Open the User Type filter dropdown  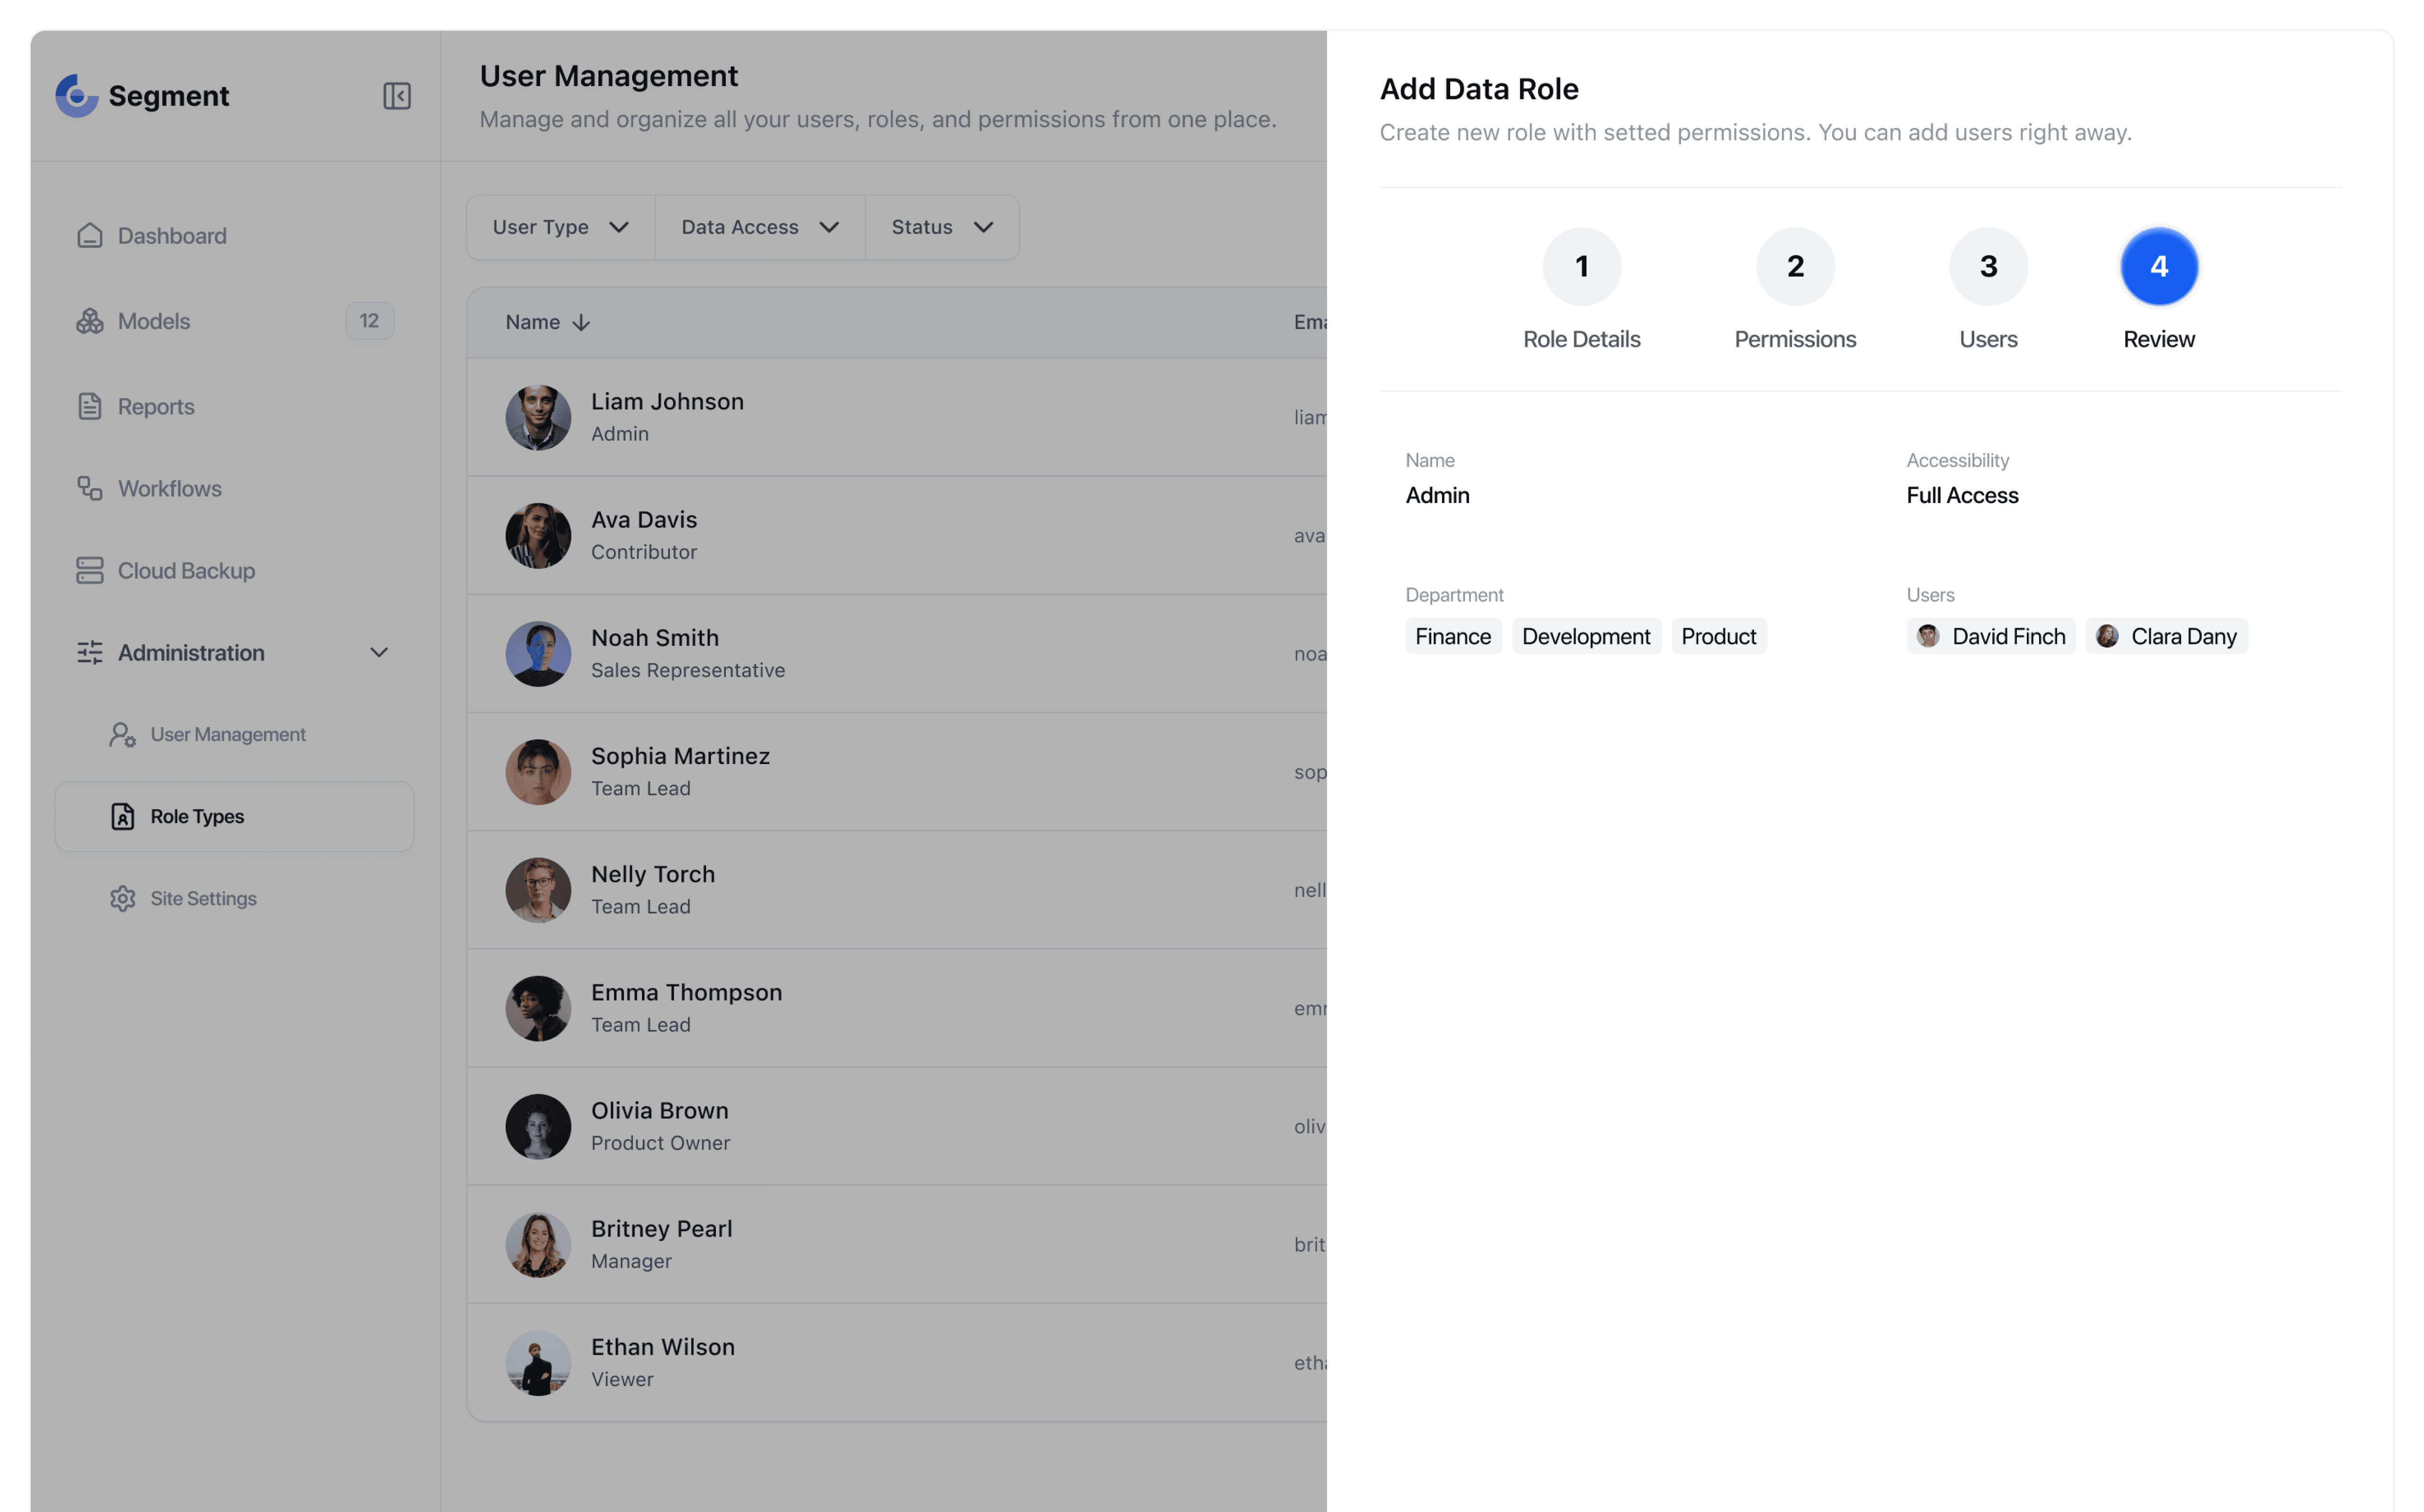pos(560,228)
